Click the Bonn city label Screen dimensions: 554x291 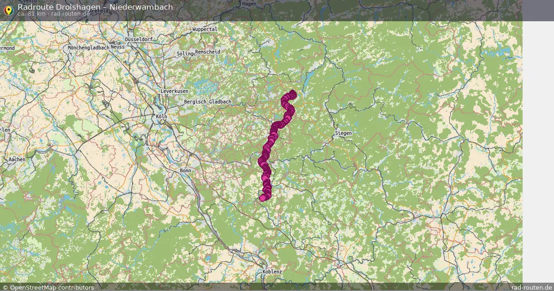(185, 170)
